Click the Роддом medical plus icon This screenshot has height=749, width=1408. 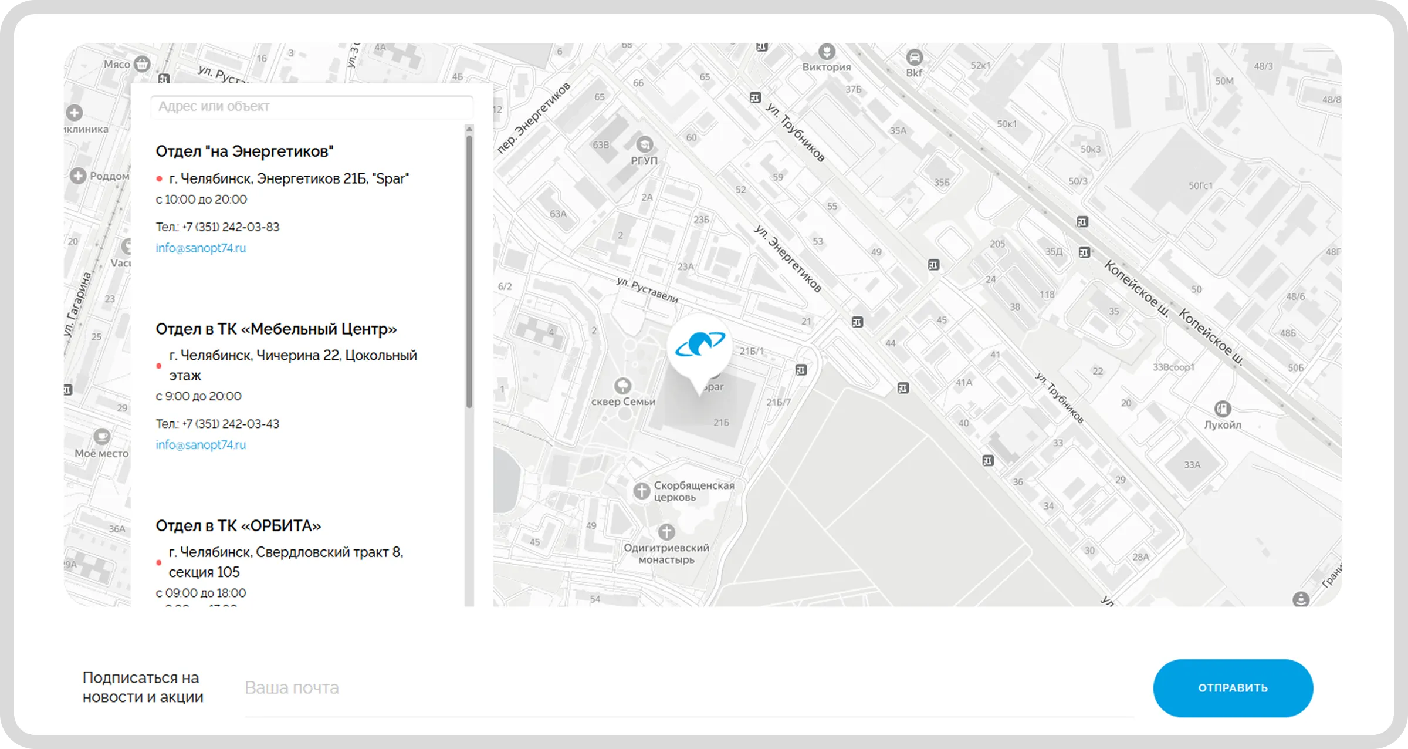click(x=78, y=175)
